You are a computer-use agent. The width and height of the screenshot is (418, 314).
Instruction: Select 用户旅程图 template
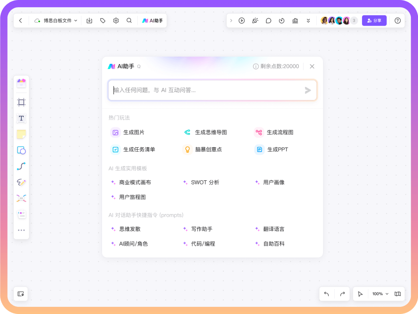pos(128,197)
